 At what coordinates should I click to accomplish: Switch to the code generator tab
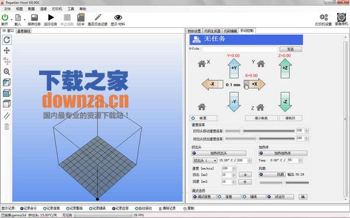[212, 31]
